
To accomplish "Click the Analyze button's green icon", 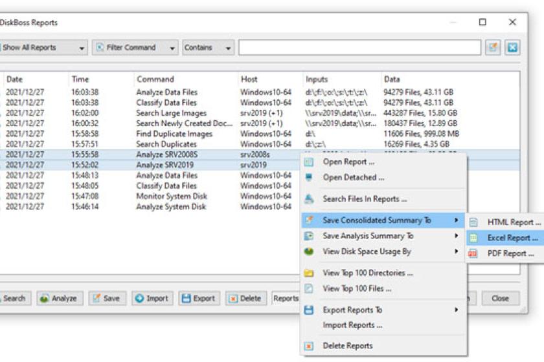I will 44,298.
